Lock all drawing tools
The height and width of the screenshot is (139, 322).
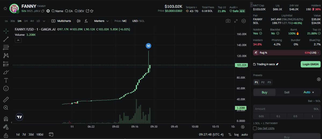point(6,135)
